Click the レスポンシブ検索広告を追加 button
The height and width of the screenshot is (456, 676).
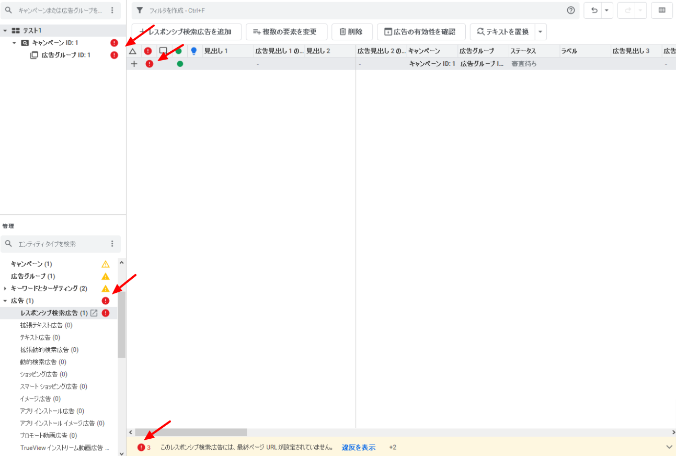click(x=186, y=32)
